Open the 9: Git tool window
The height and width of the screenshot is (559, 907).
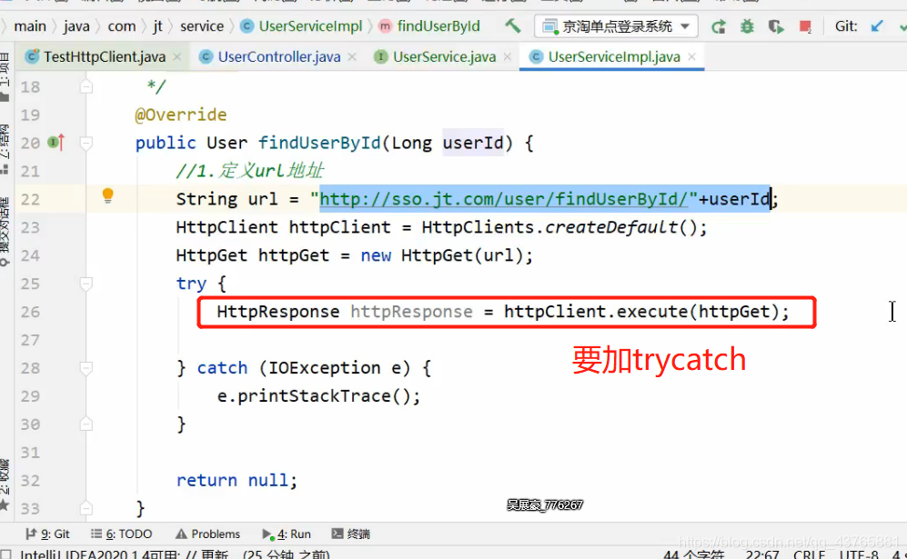pos(47,534)
